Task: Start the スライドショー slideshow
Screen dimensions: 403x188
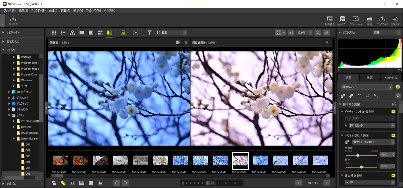Action: 356,21
